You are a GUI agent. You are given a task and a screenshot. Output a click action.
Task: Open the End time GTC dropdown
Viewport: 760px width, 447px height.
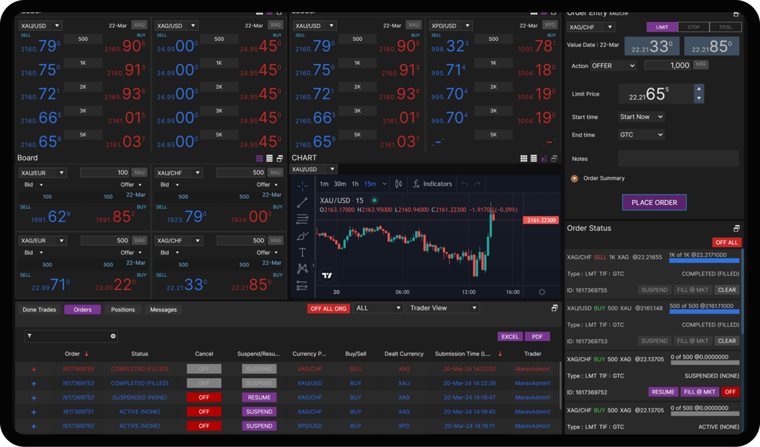[641, 135]
